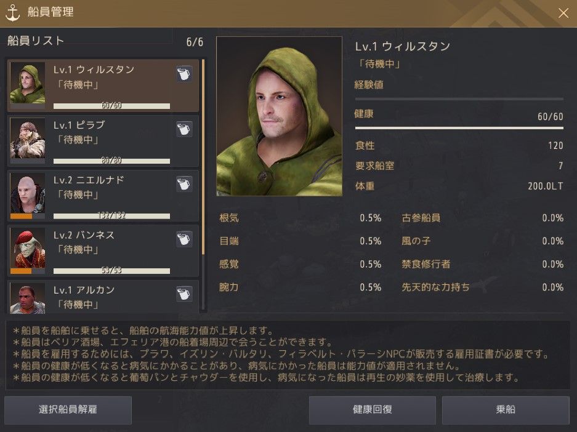Viewport: 577px width, 432px height.
Task: Click the cup icon beside ウィルスタン
Action: click(x=184, y=74)
